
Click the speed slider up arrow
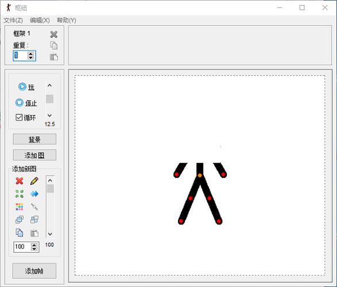[49, 86]
